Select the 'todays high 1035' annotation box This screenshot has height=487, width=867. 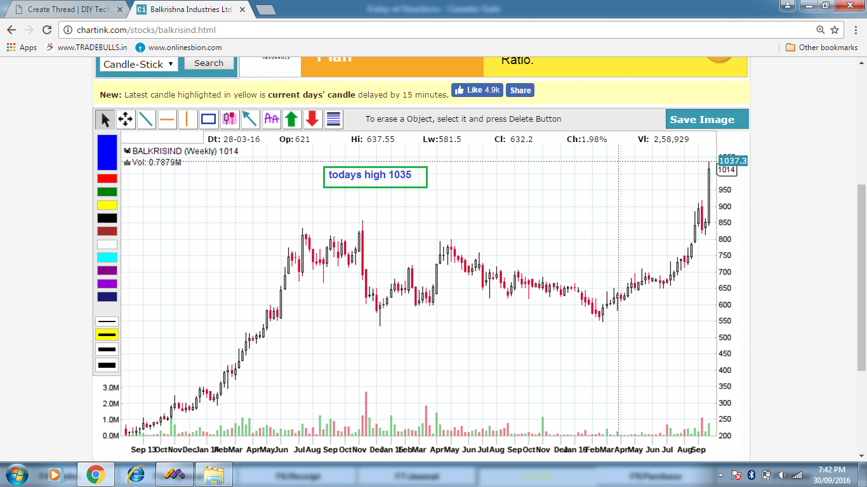tap(375, 177)
